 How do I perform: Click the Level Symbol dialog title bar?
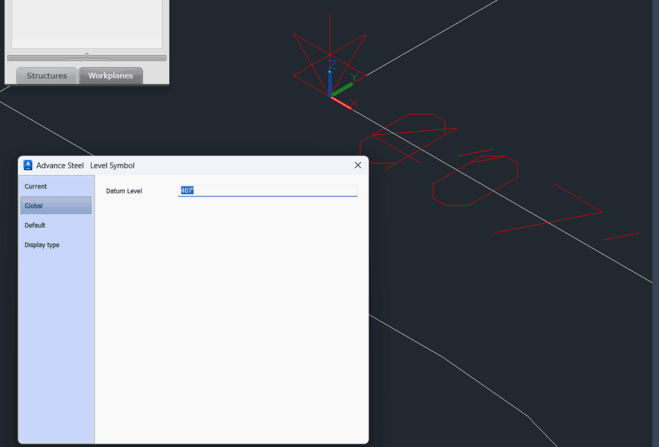225,165
